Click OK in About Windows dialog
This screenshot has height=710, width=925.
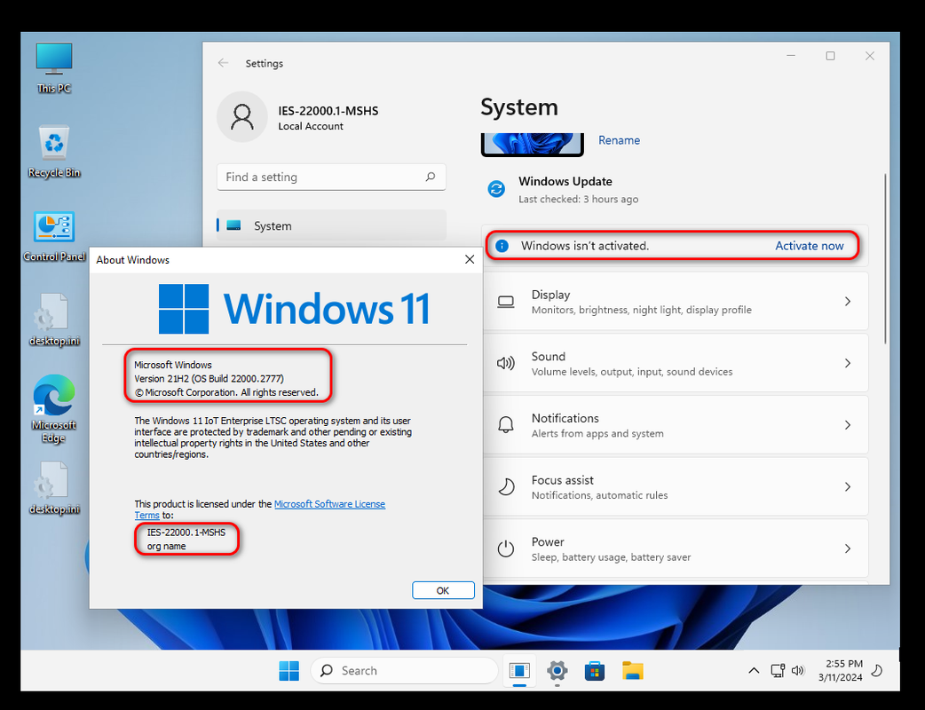443,590
